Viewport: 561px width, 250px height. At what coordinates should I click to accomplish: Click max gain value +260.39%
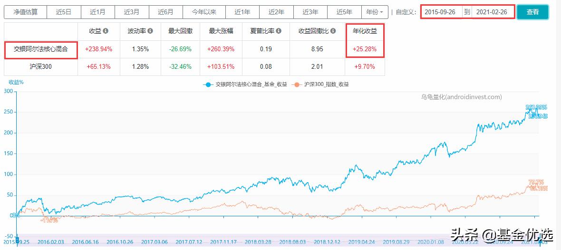pos(221,50)
